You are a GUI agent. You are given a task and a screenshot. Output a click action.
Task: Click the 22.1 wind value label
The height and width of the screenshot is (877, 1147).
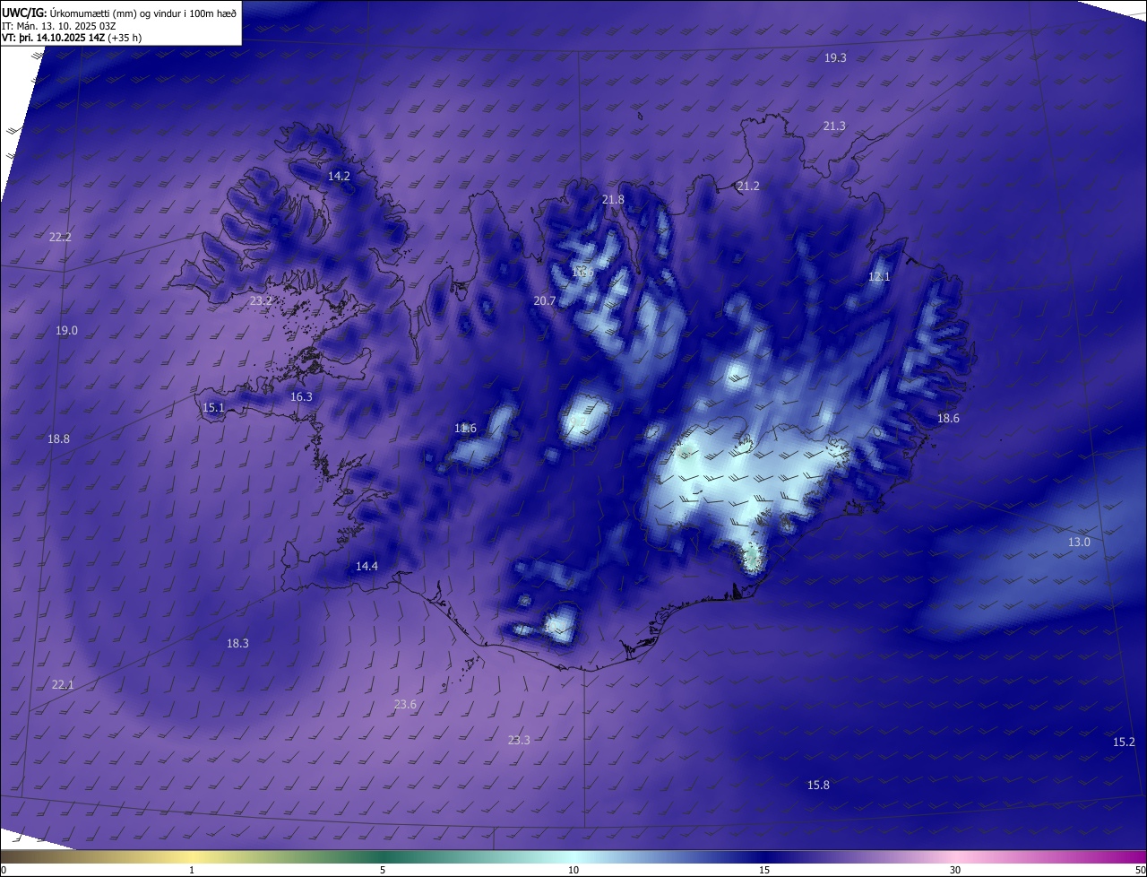click(x=63, y=685)
